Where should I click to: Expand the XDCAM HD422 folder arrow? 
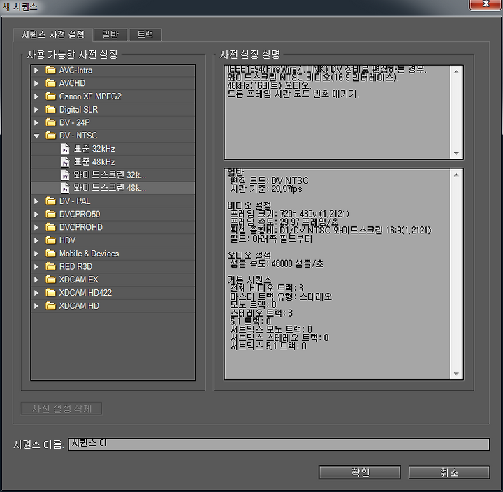(36, 293)
